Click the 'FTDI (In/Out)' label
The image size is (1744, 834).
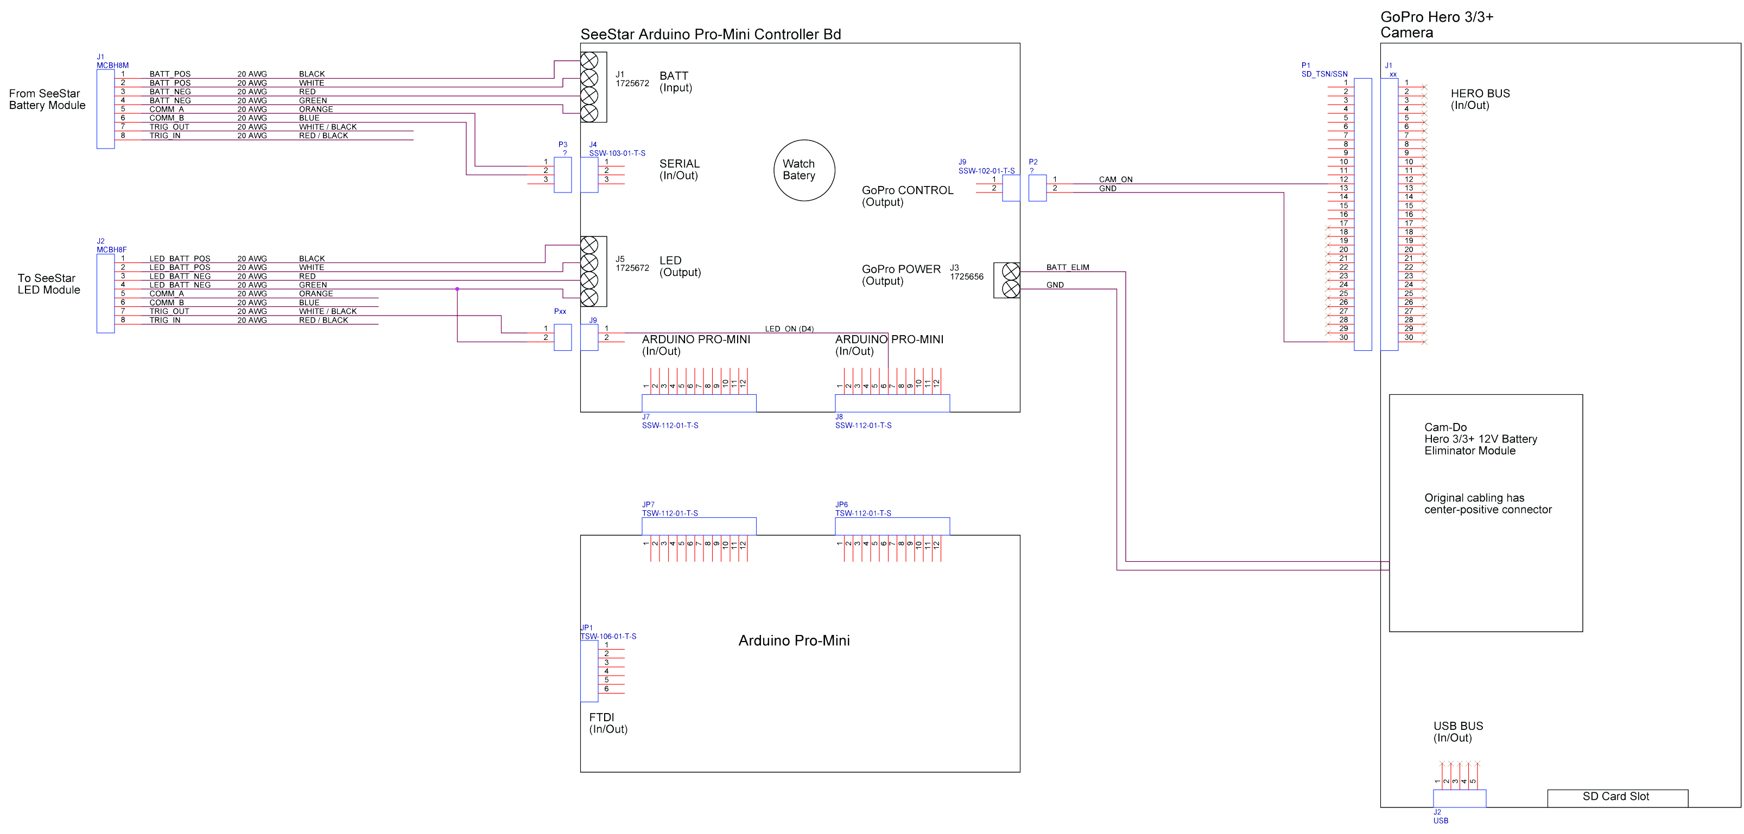coord(608,723)
